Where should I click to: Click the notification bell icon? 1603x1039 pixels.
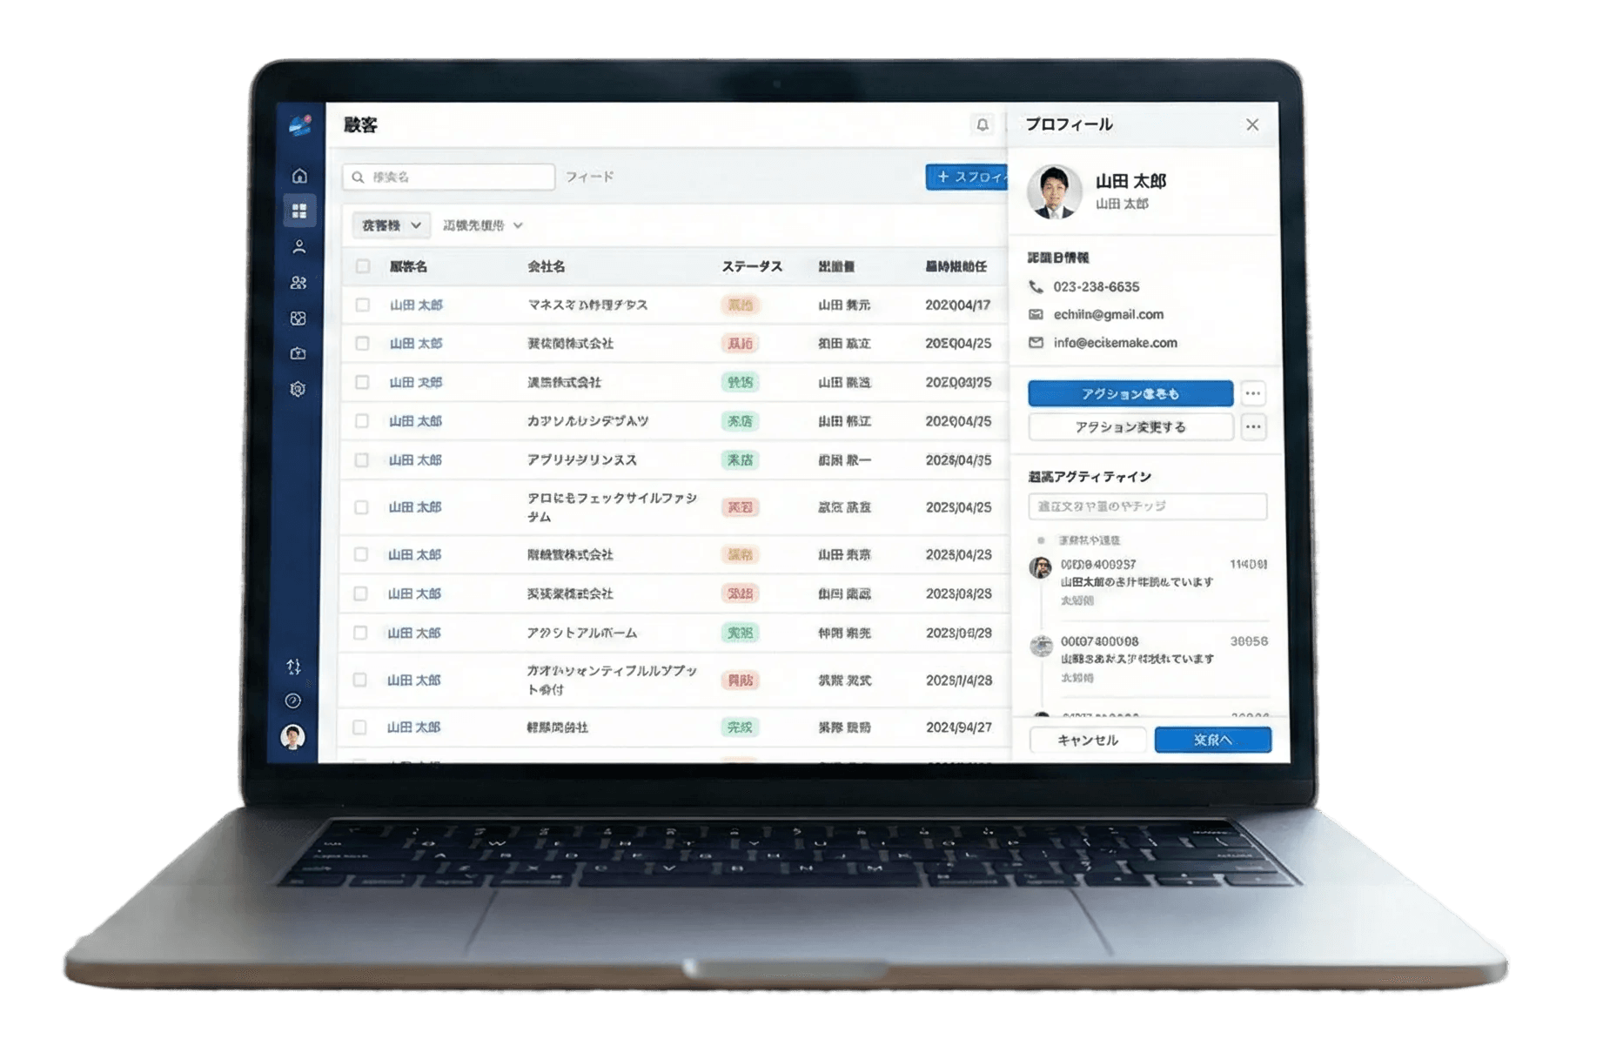[x=982, y=125]
